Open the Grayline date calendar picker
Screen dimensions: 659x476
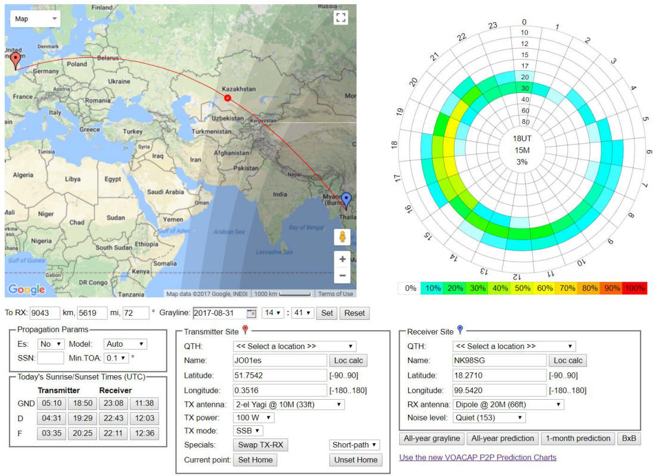click(251, 313)
